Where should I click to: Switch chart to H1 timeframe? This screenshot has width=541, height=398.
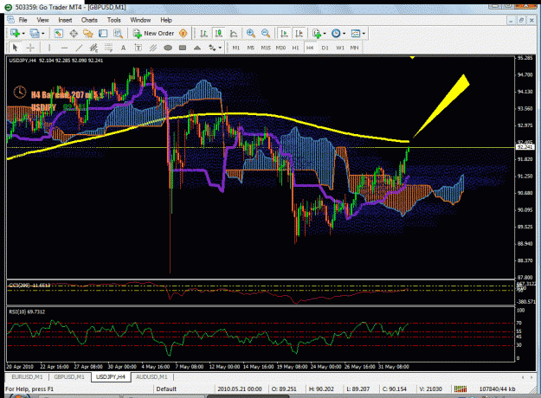coord(296,48)
